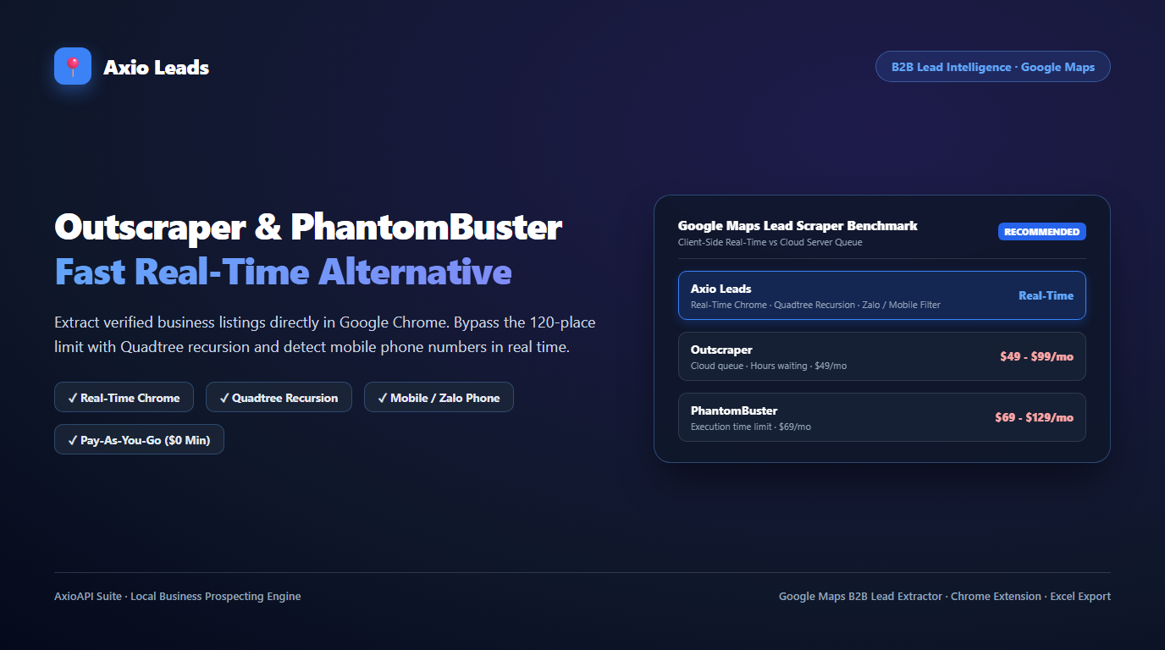Click Execution time limit · $69/mo text

point(751,427)
